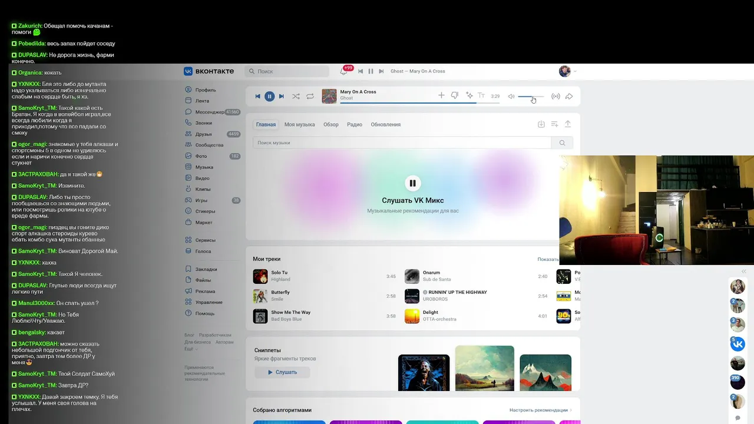754x424 pixels.
Task: Skip to next track in top header
Action: pos(381,71)
